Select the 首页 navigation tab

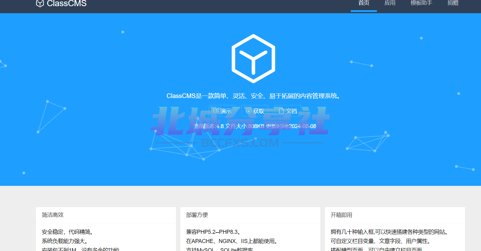click(364, 3)
